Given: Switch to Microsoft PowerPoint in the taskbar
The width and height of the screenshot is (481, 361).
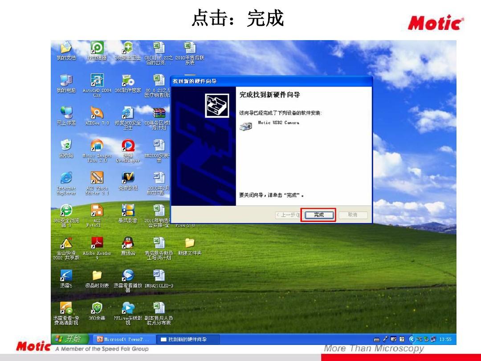Looking at the screenshot, I should pyautogui.click(x=123, y=339).
